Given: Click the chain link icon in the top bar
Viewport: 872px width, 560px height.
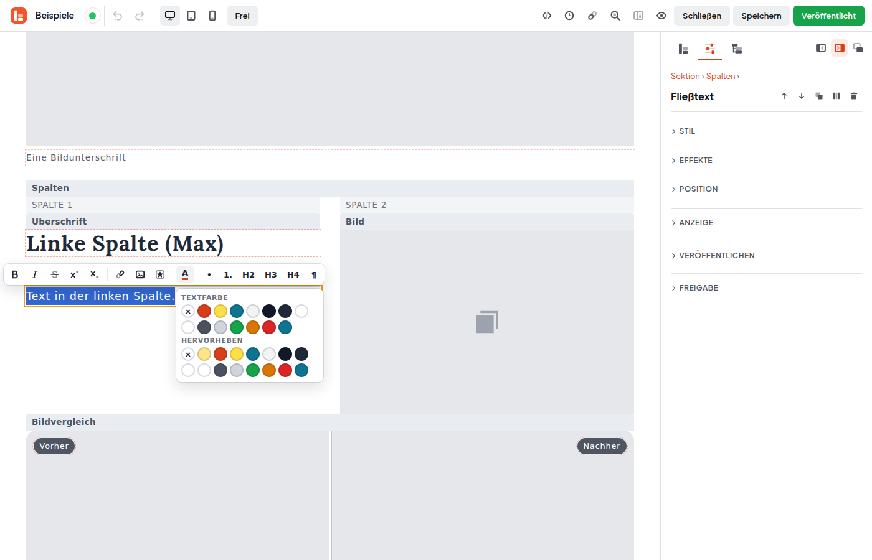Looking at the screenshot, I should pyautogui.click(x=592, y=16).
